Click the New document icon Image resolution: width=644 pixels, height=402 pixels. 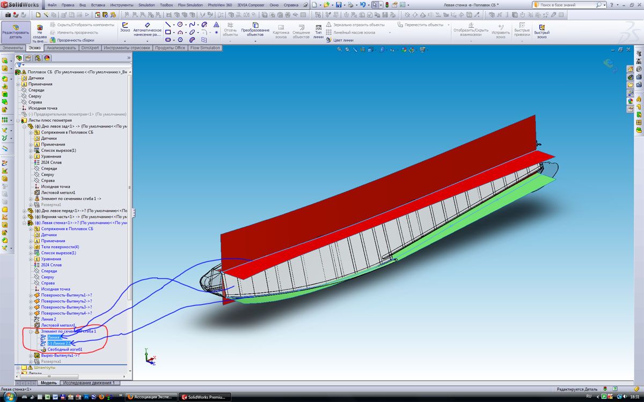coord(314,5)
